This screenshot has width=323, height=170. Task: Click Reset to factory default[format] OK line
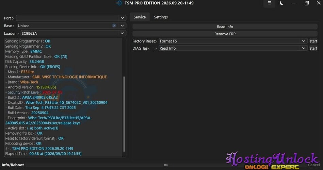pyautogui.click(x=34, y=138)
